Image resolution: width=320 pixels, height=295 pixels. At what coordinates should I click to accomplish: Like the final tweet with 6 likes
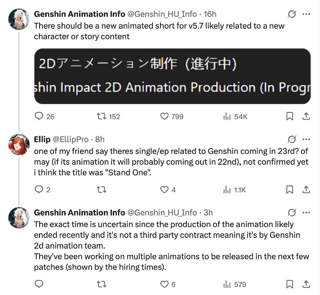[165, 284]
